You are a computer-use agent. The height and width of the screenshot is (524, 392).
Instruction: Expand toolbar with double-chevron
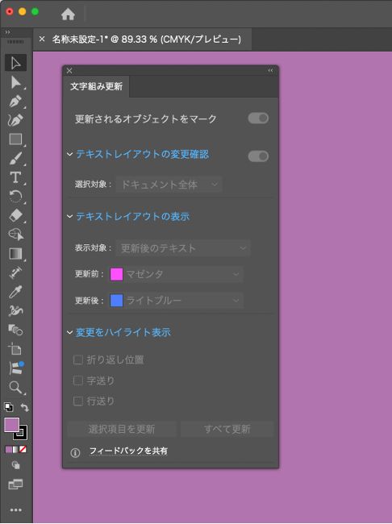[7, 32]
